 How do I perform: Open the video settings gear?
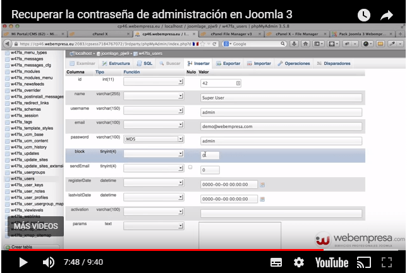tap(299, 262)
